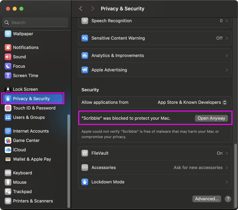238x210 pixels.
Task: Click the Analytics & Improvements chart icon
Action: [85, 55]
